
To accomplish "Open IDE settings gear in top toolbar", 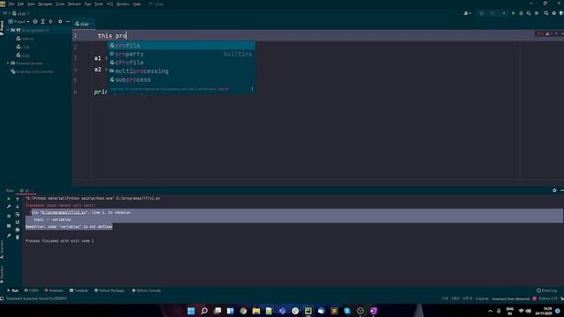I will (x=554, y=13).
